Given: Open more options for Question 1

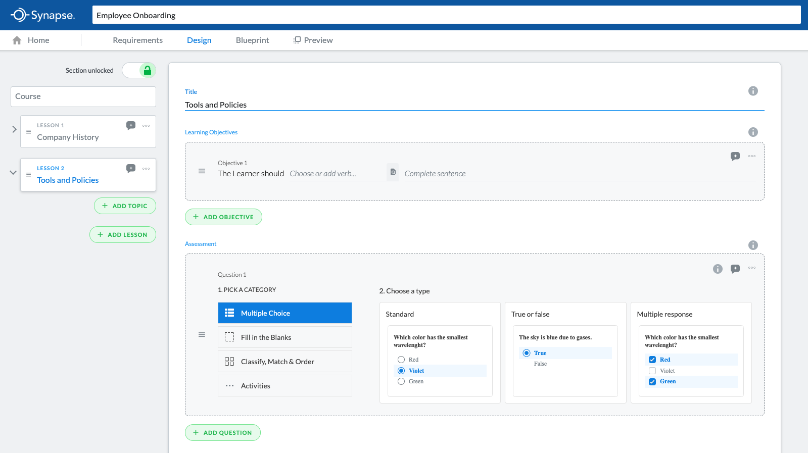Looking at the screenshot, I should pos(752,268).
